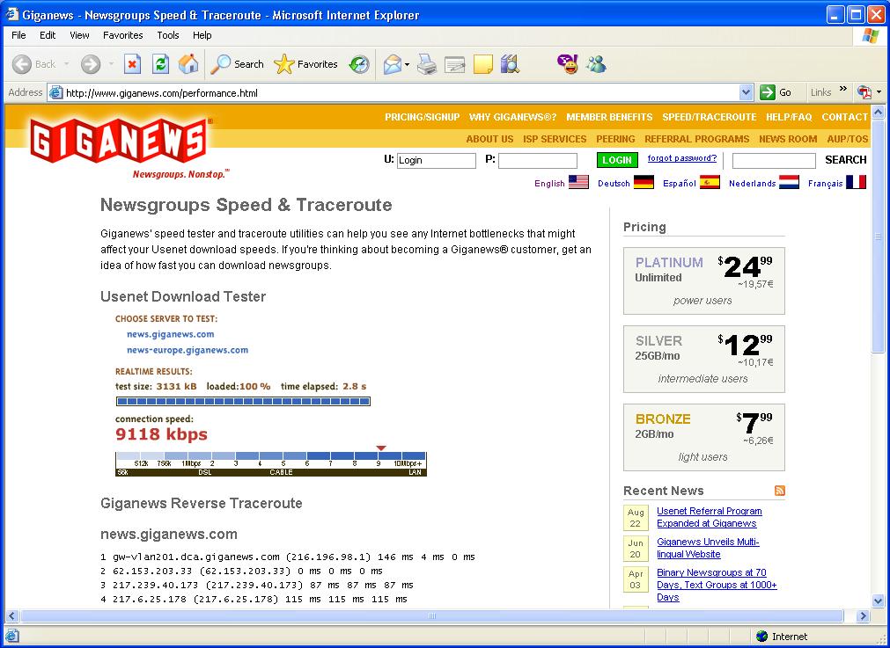Click the Acrobat PDF toolbar icon
This screenshot has height=648, width=890.
click(x=864, y=91)
